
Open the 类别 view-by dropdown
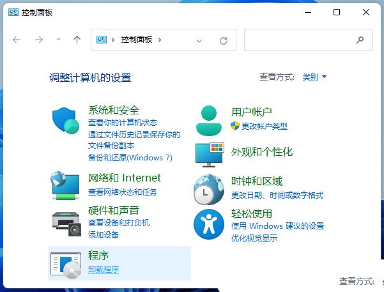click(314, 77)
